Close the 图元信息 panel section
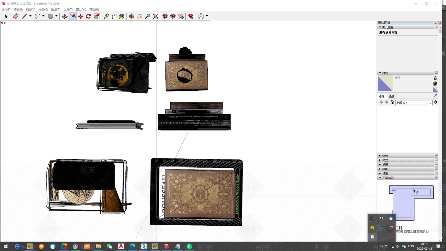 pyautogui.click(x=436, y=27)
